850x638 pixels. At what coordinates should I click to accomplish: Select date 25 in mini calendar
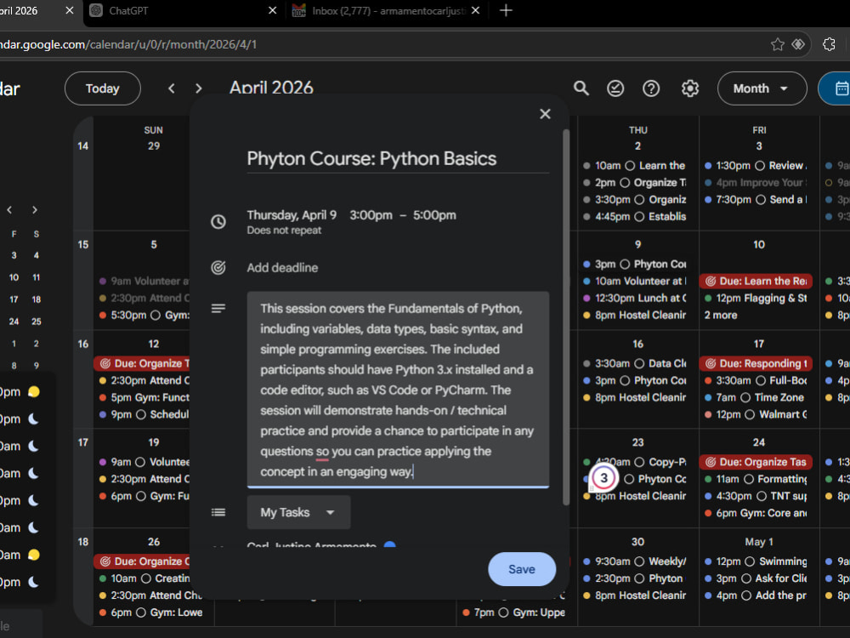[37, 322]
